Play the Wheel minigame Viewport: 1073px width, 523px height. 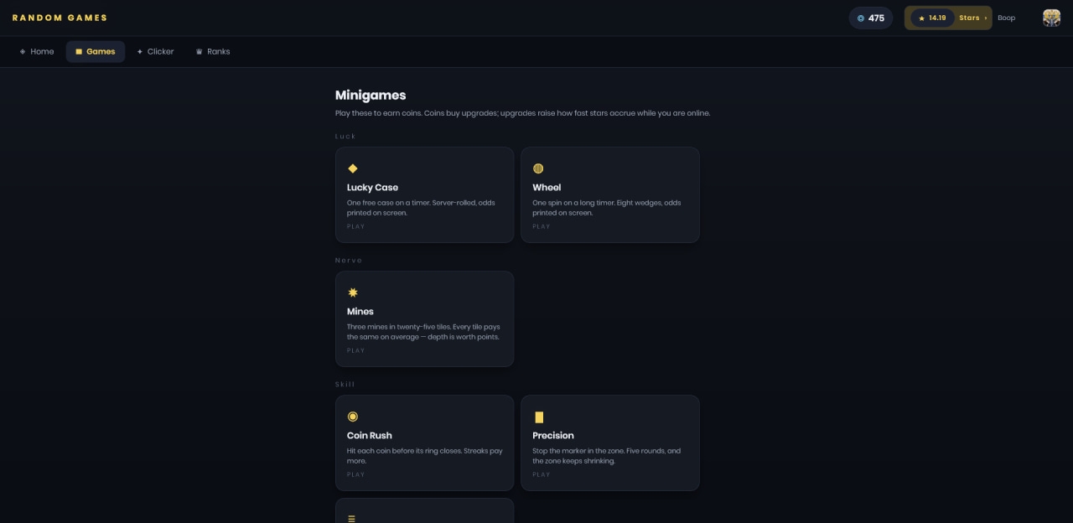tap(610, 195)
